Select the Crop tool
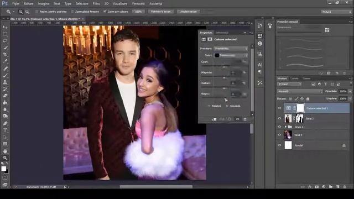The image size is (354, 199). pos(5,54)
